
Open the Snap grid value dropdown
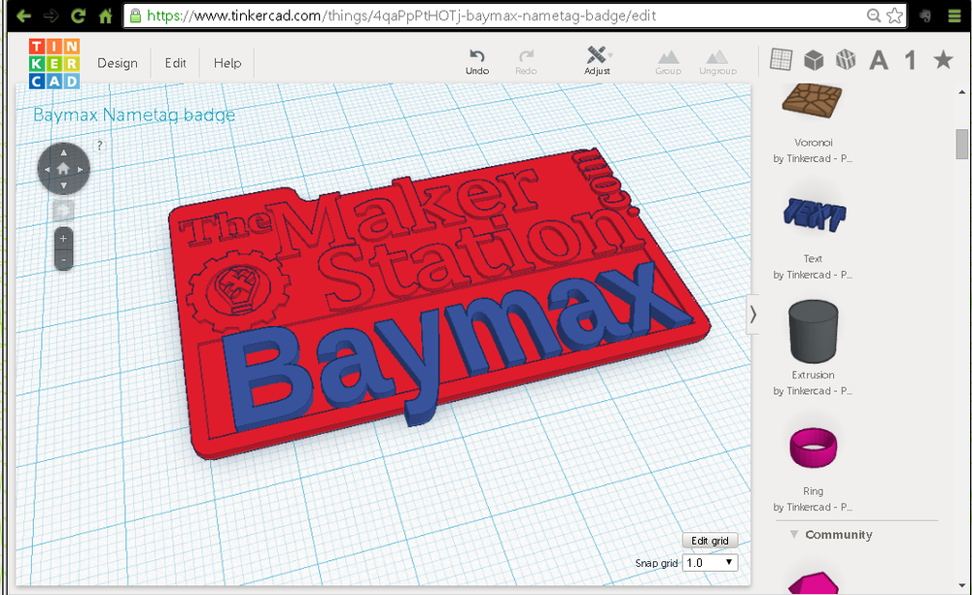710,563
